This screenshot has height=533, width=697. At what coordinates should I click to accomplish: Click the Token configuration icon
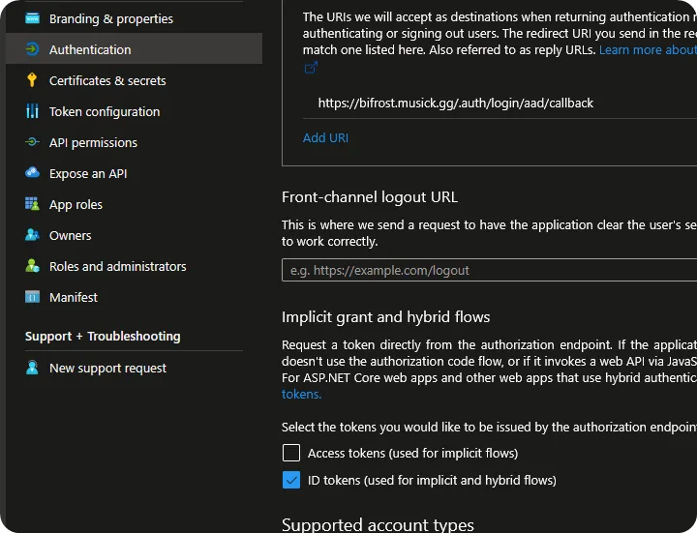pyautogui.click(x=33, y=111)
